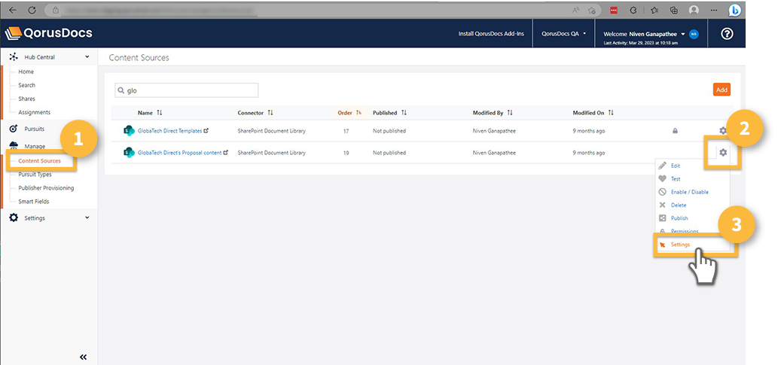781x365 pixels.
Task: Open gear menu for Proposal content row
Action: pyautogui.click(x=723, y=152)
